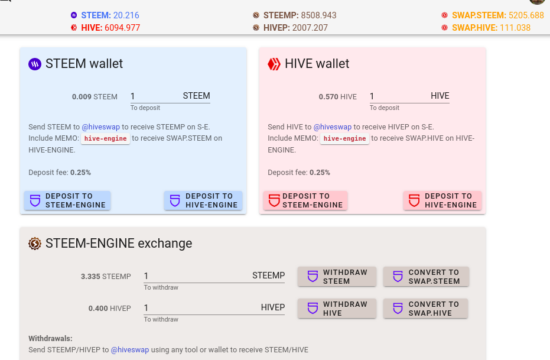Viewport: 550px width, 360px height.
Task: Click the STEEM: 20.216 balance text
Action: coord(110,15)
